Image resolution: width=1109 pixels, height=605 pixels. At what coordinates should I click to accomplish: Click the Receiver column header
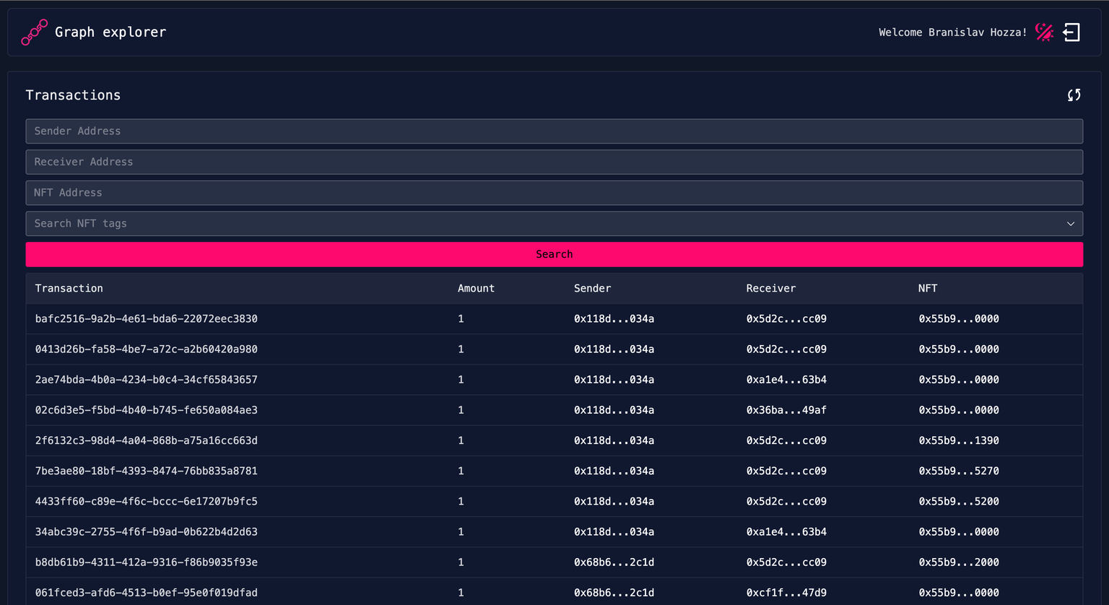tap(771, 288)
